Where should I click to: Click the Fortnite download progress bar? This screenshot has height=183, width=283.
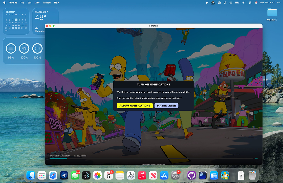point(151,158)
